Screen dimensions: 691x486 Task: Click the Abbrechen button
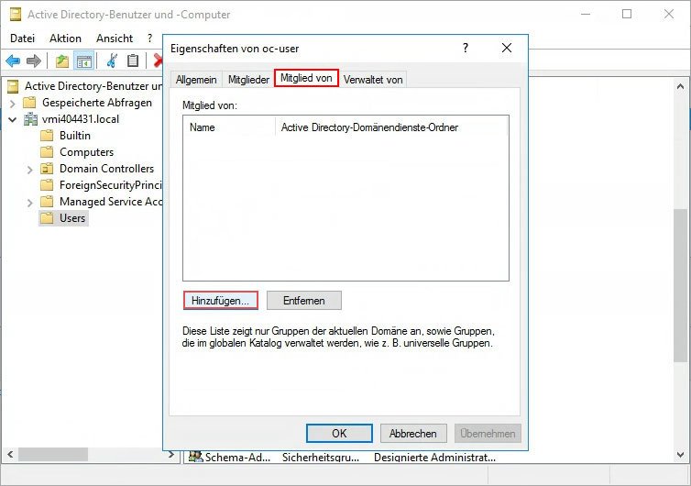click(x=412, y=433)
